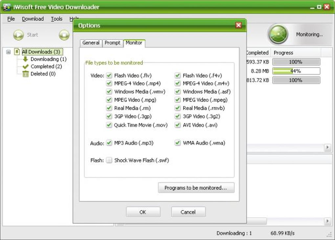Maximize the iWisoft main window

[319, 7]
